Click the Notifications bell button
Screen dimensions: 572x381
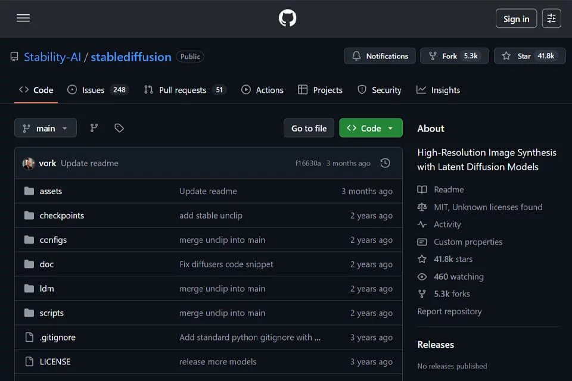(x=380, y=56)
